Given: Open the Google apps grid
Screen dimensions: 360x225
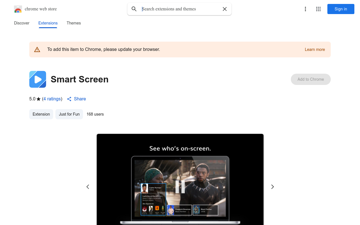Looking at the screenshot, I should tap(318, 9).
